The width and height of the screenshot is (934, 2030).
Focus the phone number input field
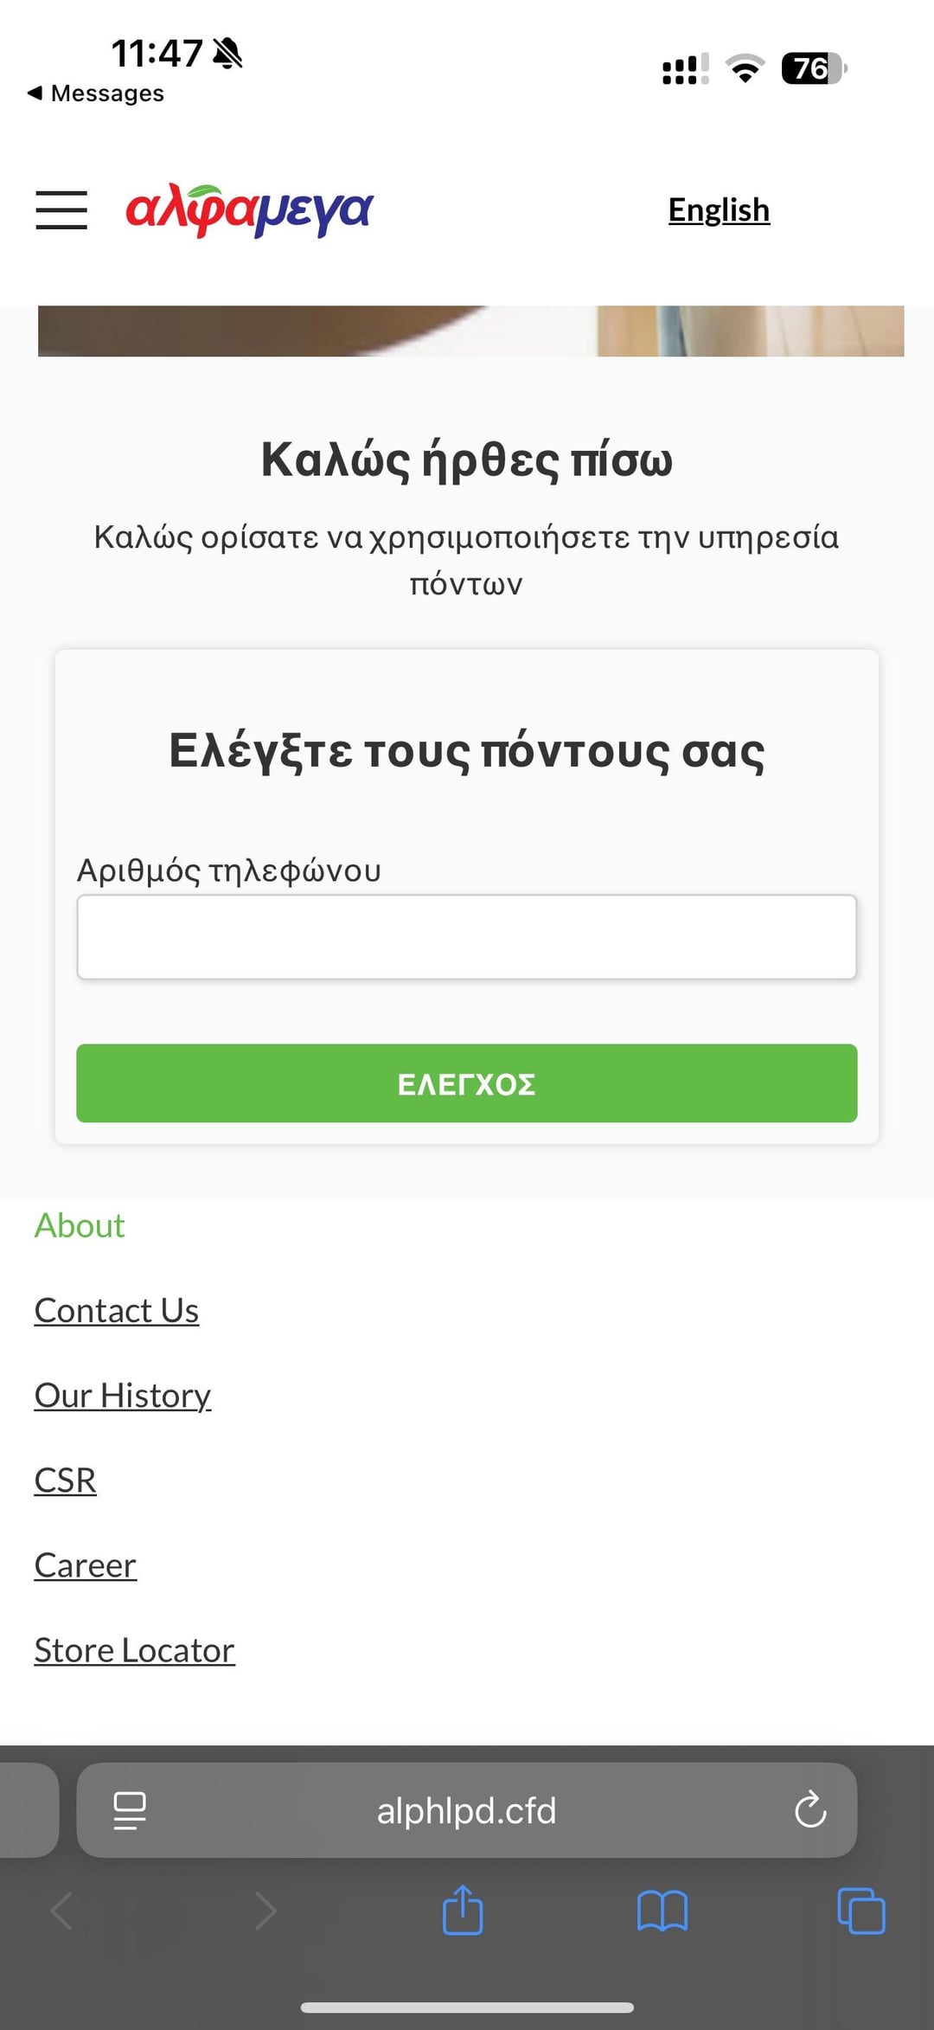pyautogui.click(x=467, y=937)
